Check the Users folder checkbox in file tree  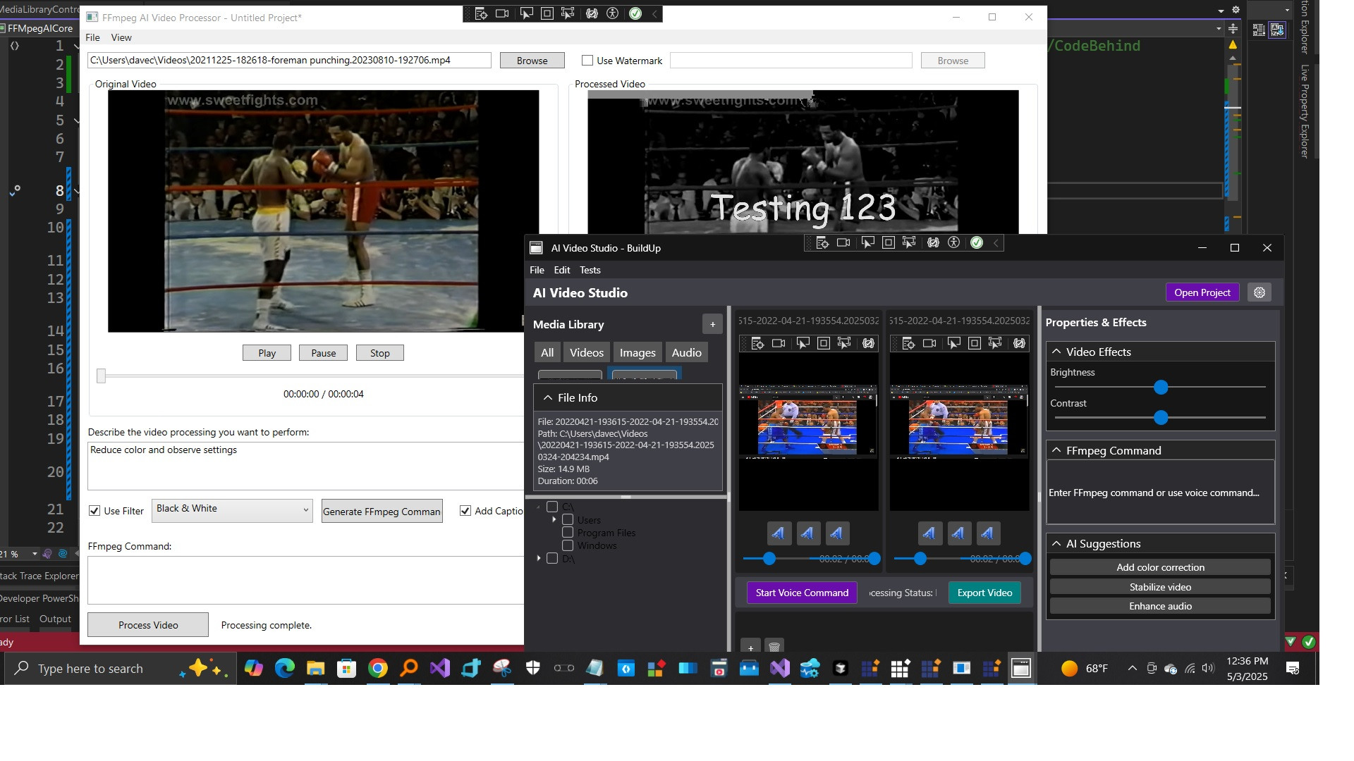[x=568, y=520]
